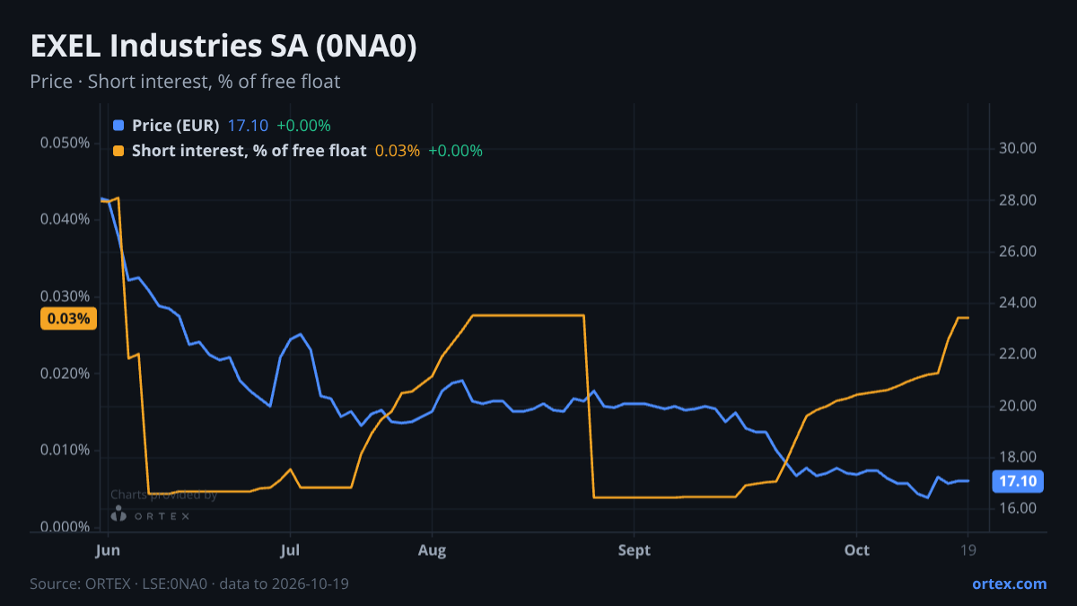Click the ORTEX logo icon

pyautogui.click(x=118, y=514)
